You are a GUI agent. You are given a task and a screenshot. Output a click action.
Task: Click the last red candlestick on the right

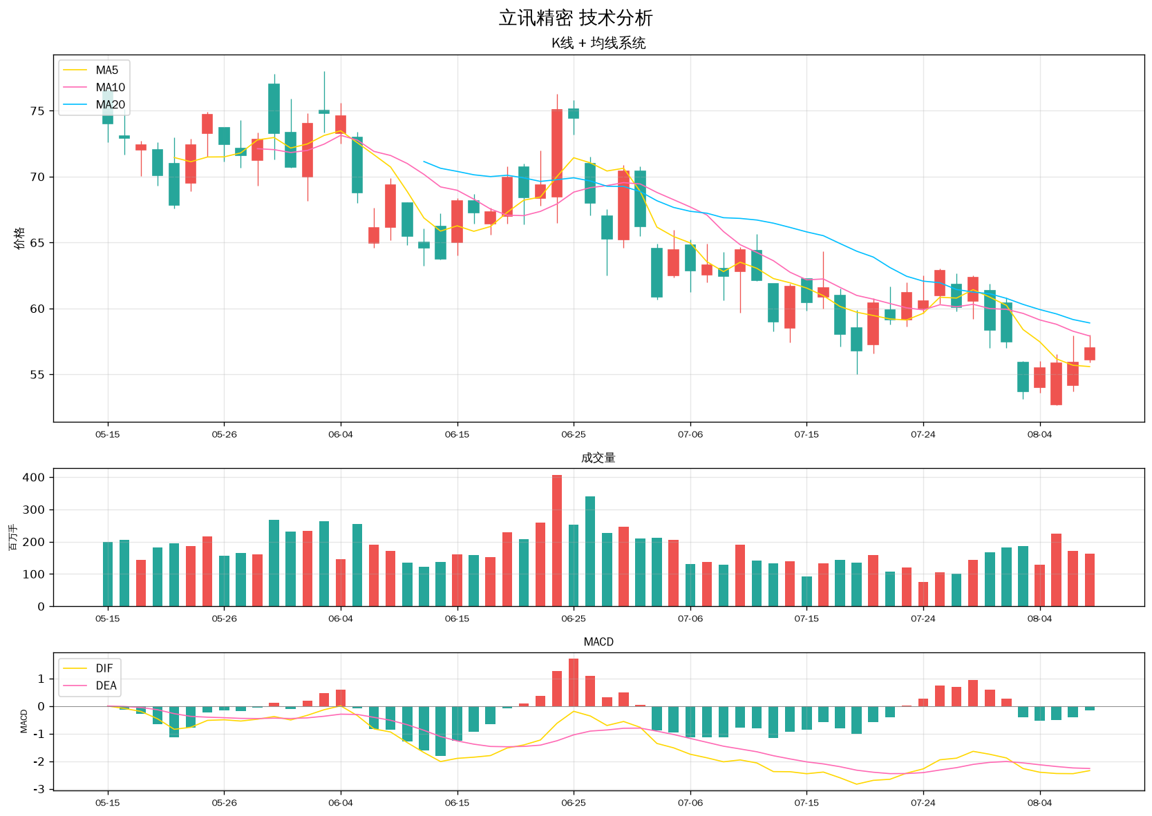pos(1090,354)
